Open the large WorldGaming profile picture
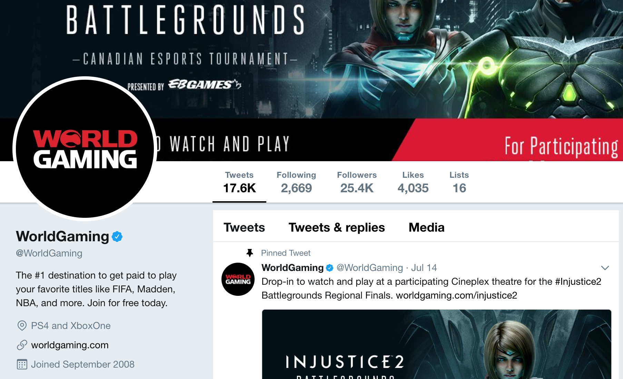Viewport: 623px width, 379px height. 85,149
